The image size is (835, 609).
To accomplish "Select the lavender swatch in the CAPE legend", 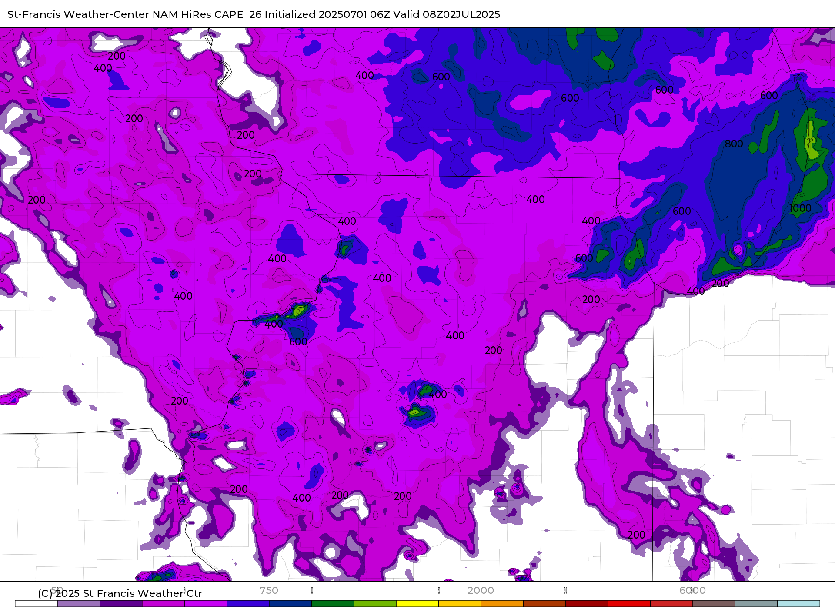I will 79,604.
